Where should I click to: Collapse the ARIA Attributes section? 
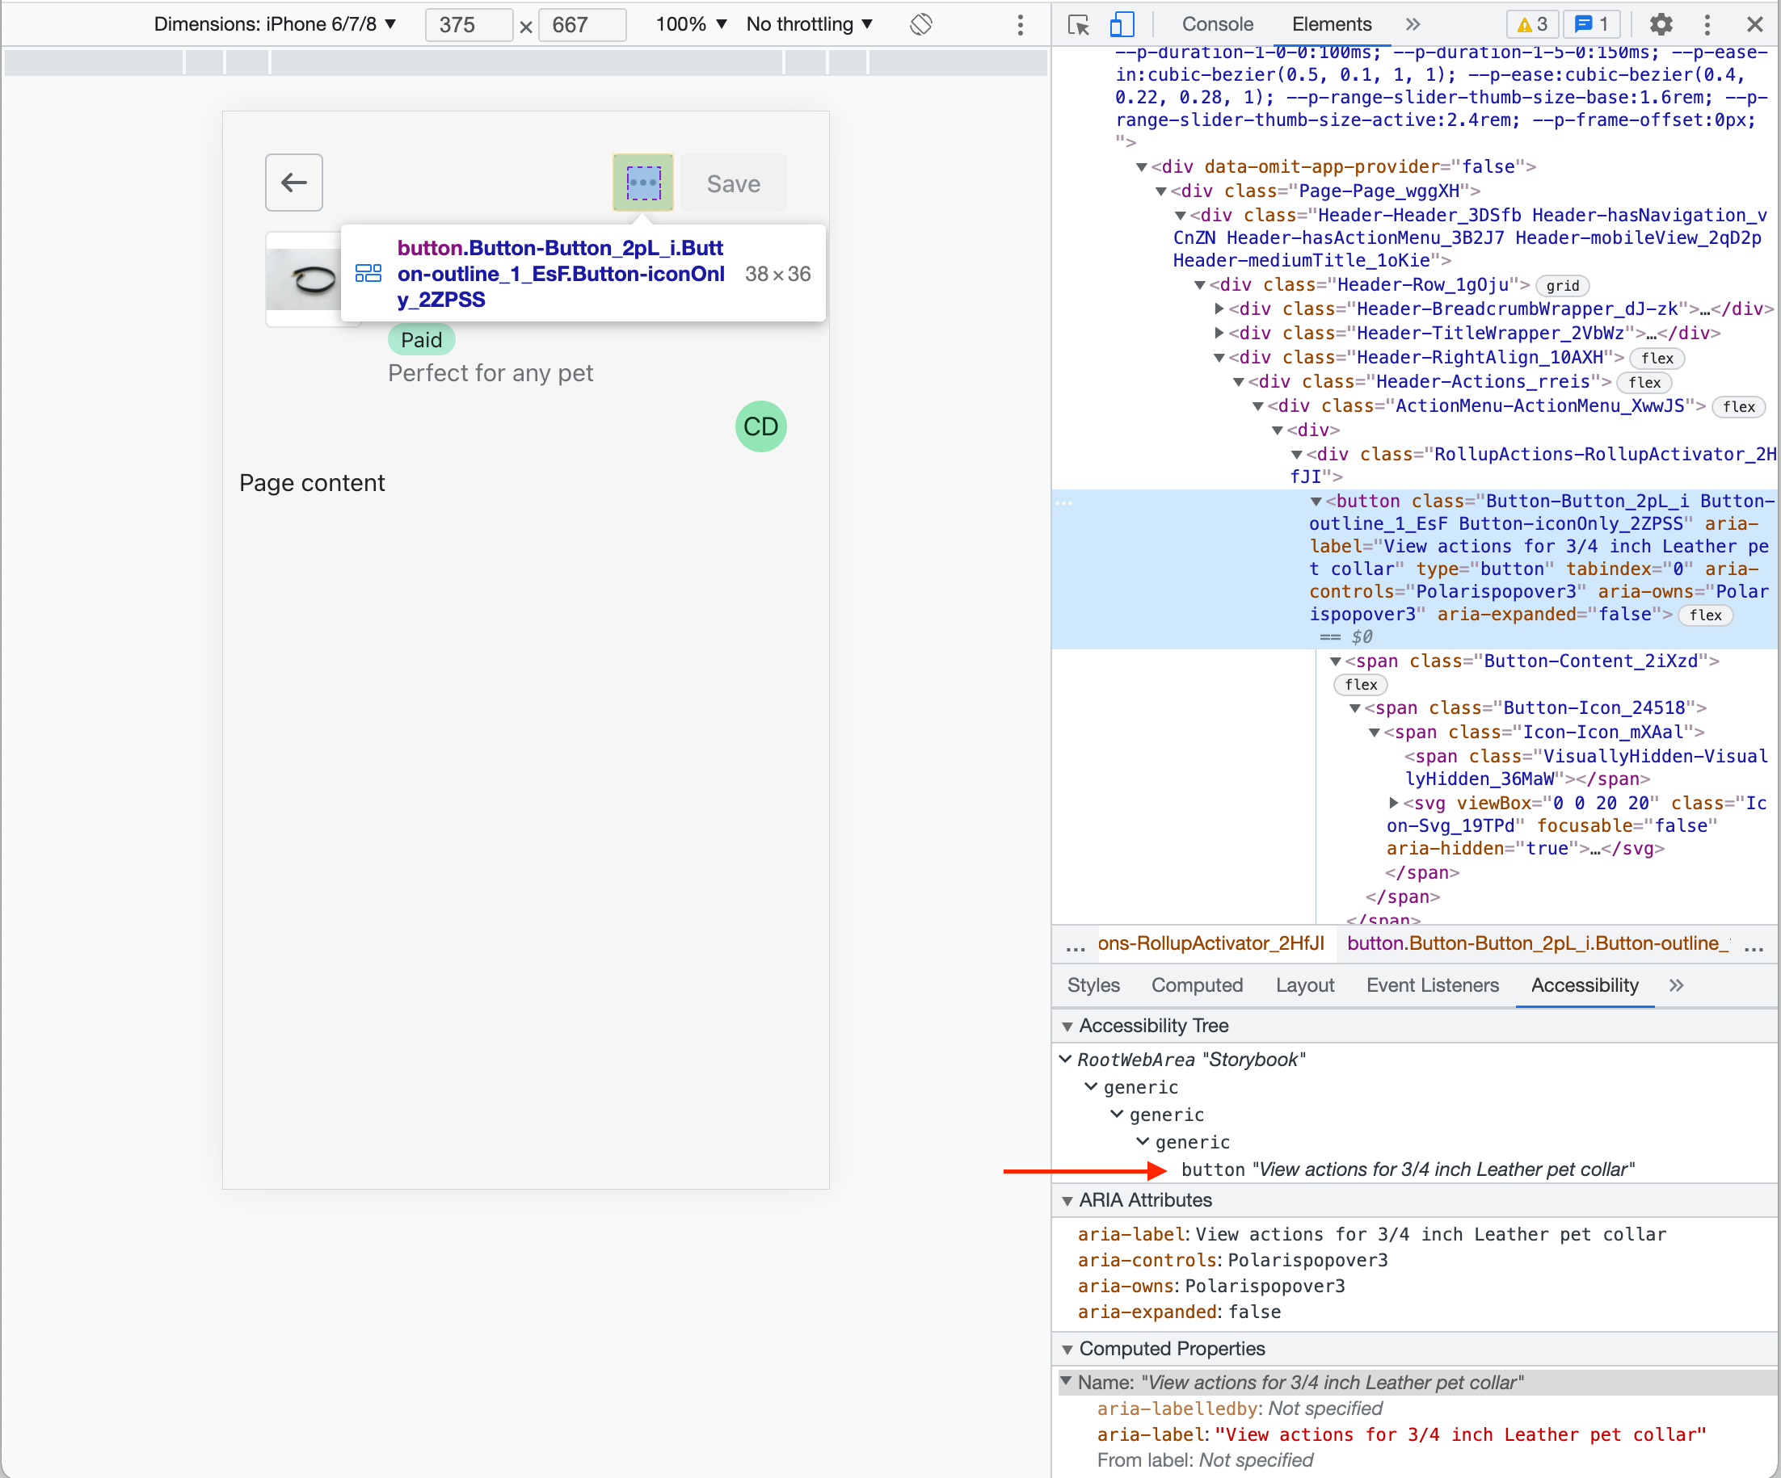point(1067,1200)
